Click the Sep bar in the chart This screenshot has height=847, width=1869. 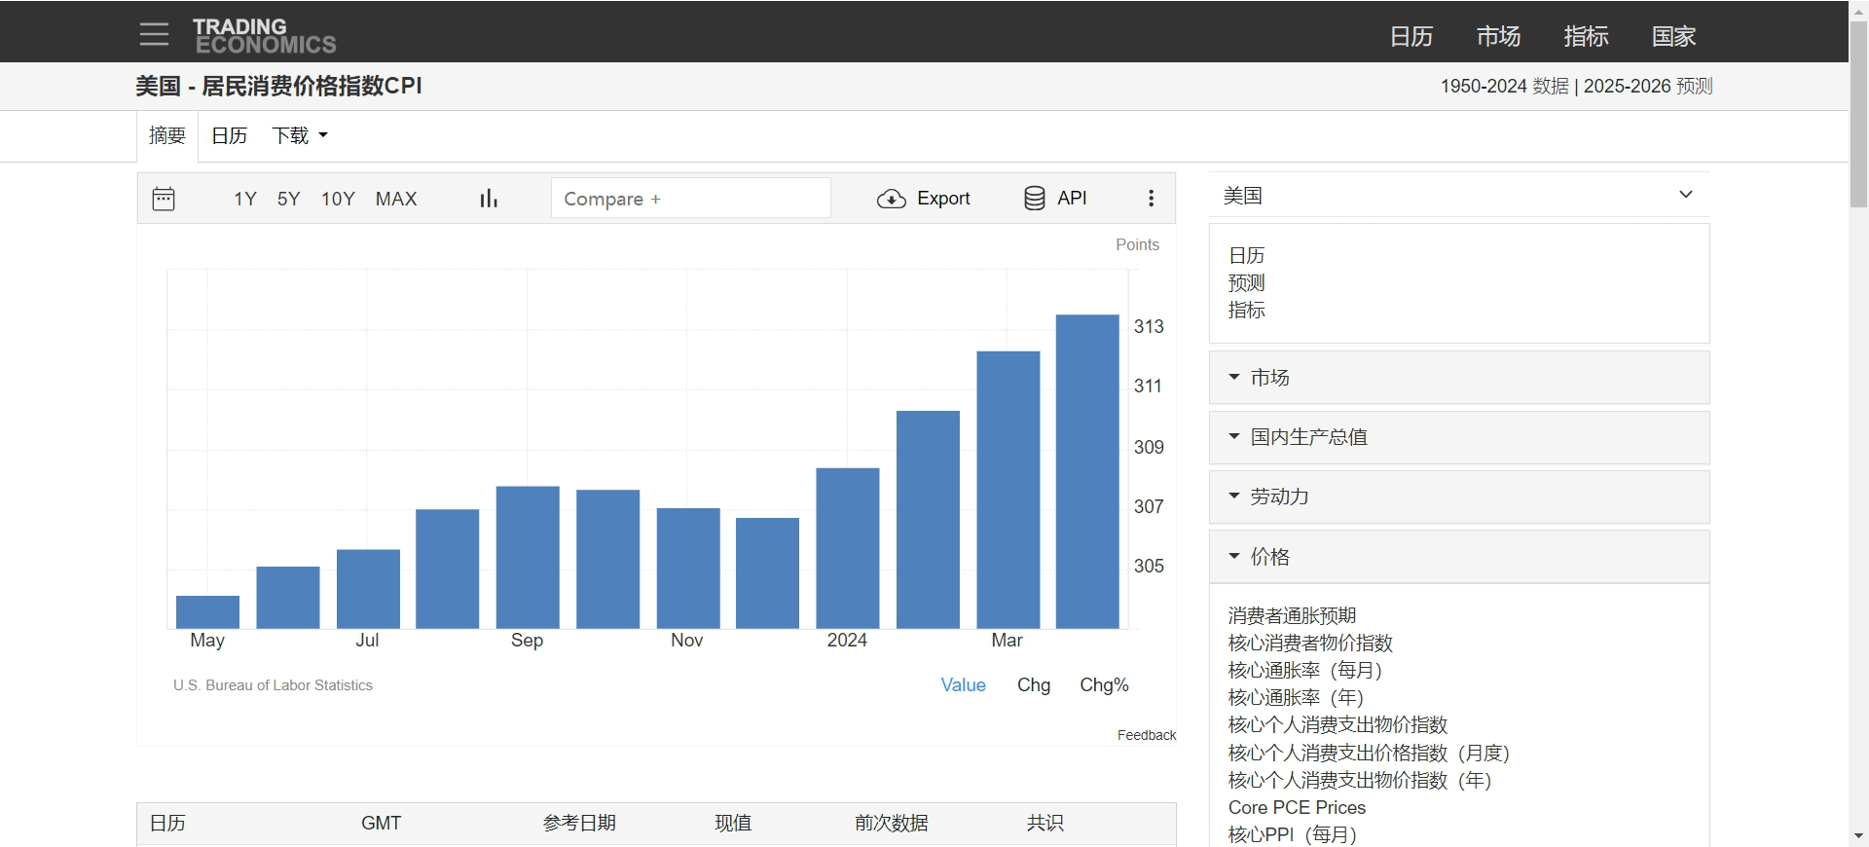tap(528, 557)
